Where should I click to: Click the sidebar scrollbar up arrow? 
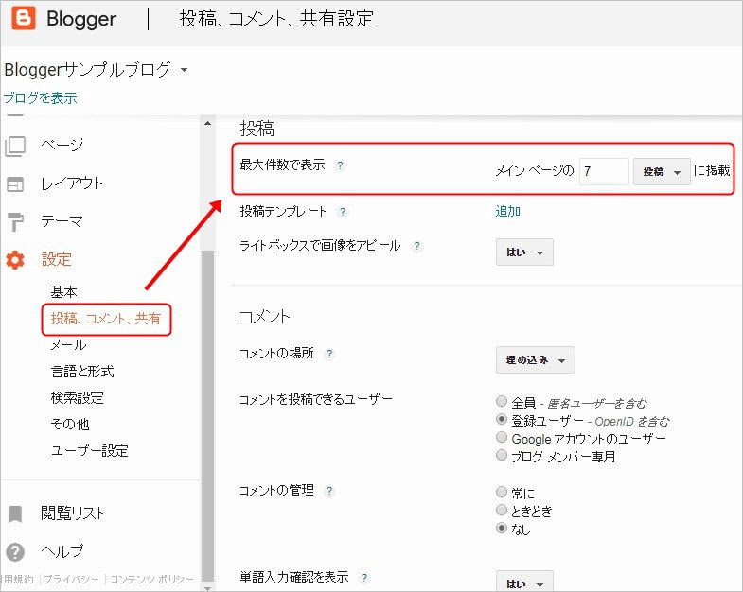click(207, 124)
